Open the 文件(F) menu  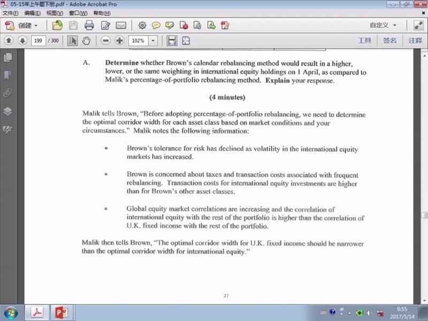pyautogui.click(x=10, y=12)
